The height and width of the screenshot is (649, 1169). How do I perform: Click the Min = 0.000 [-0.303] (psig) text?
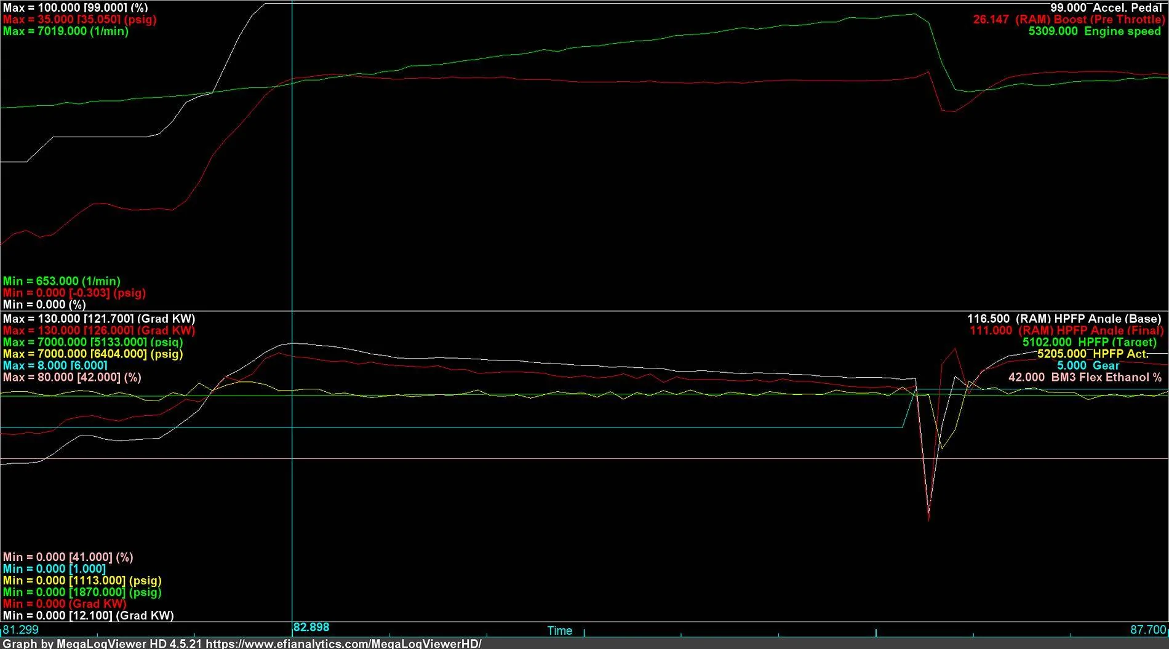[74, 293]
